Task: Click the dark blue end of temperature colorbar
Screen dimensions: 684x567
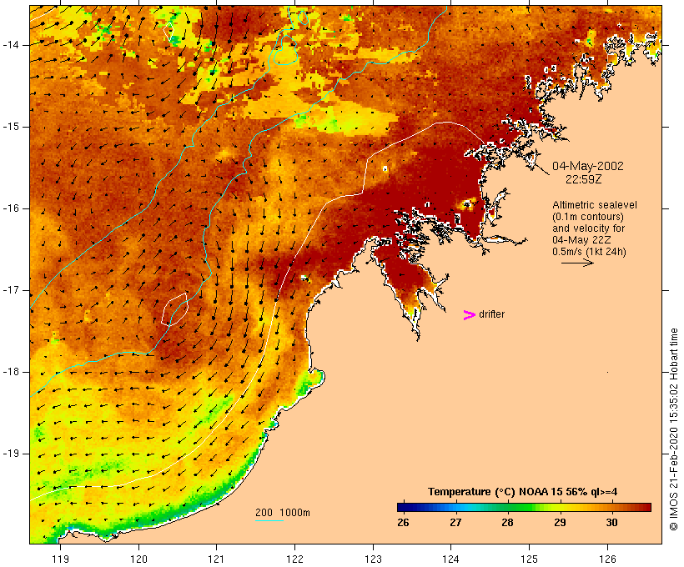Action: click(x=404, y=507)
